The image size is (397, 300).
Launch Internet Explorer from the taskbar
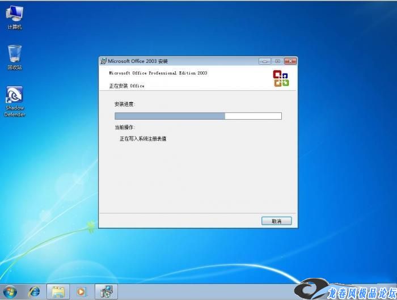tap(34, 291)
